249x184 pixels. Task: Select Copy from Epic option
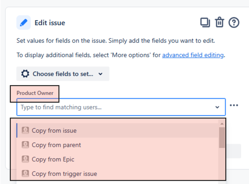point(118,159)
